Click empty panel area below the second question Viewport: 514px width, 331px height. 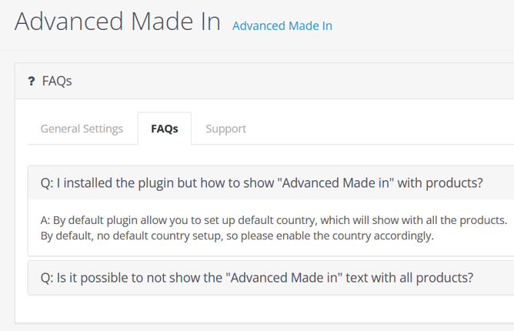(262, 309)
